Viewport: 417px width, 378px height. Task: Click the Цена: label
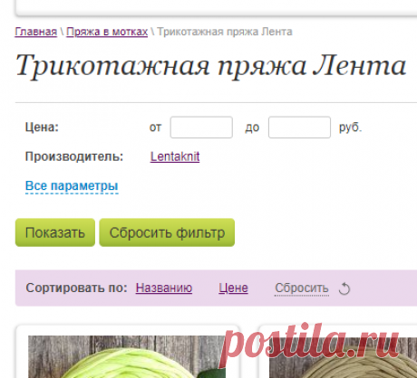tap(42, 127)
